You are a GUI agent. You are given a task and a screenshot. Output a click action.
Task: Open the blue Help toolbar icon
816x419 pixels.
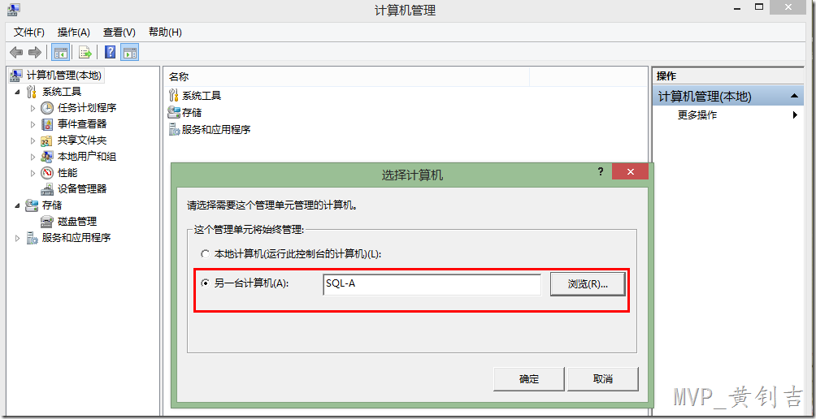[x=110, y=53]
